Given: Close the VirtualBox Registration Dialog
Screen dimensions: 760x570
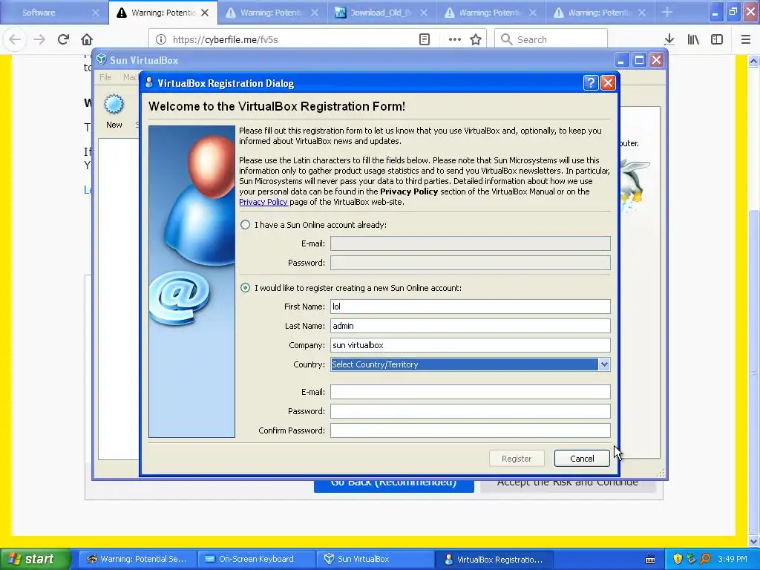Looking at the screenshot, I should [608, 83].
